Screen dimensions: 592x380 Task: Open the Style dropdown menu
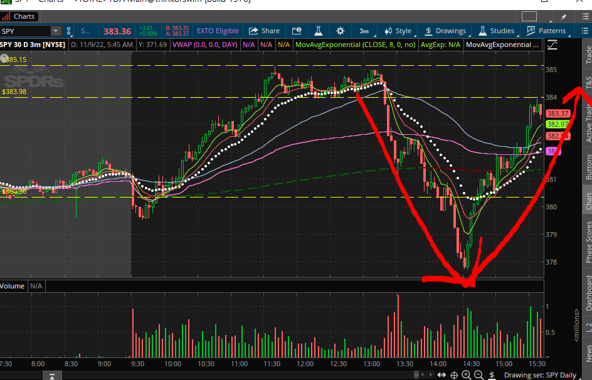[x=399, y=31]
